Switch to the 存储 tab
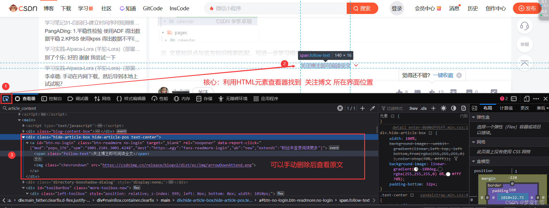Viewport: 549px width, 208px height. click(x=204, y=99)
